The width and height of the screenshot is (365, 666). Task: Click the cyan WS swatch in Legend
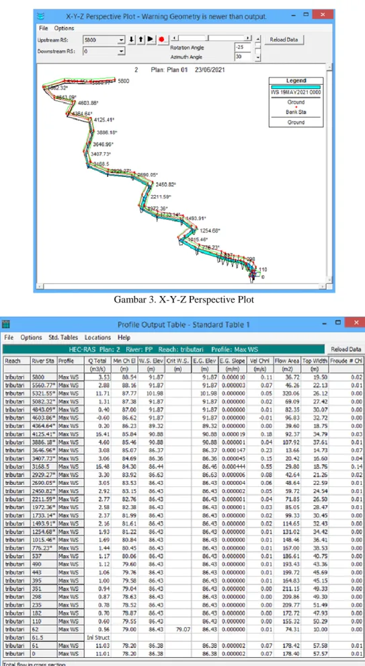[x=296, y=87]
